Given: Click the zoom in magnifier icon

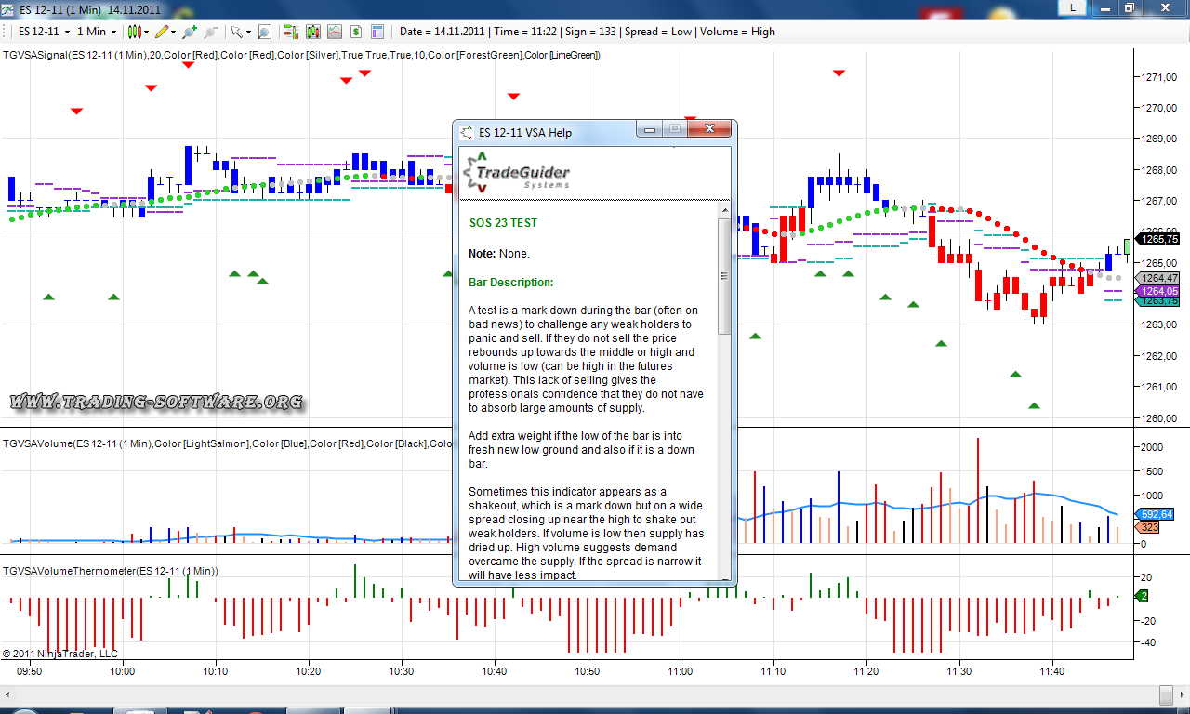Looking at the screenshot, I should coord(190,32).
